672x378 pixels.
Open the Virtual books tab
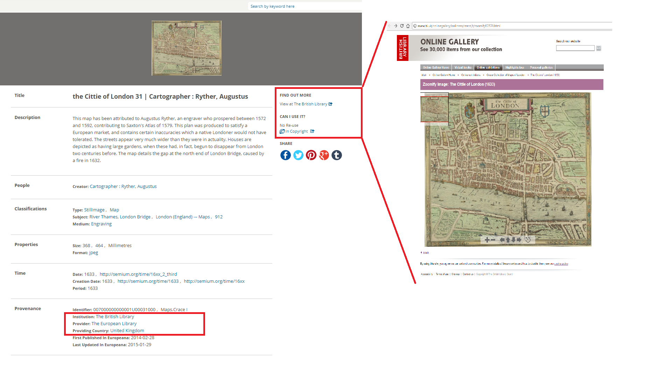(x=463, y=68)
